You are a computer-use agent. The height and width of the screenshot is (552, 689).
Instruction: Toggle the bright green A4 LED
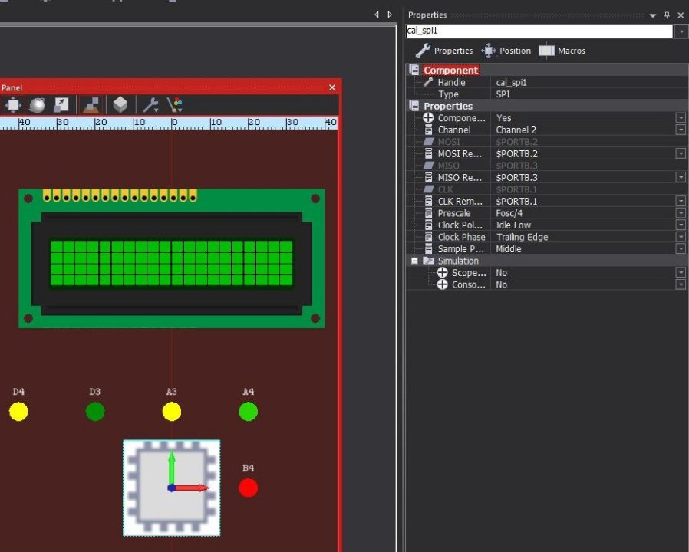(249, 412)
